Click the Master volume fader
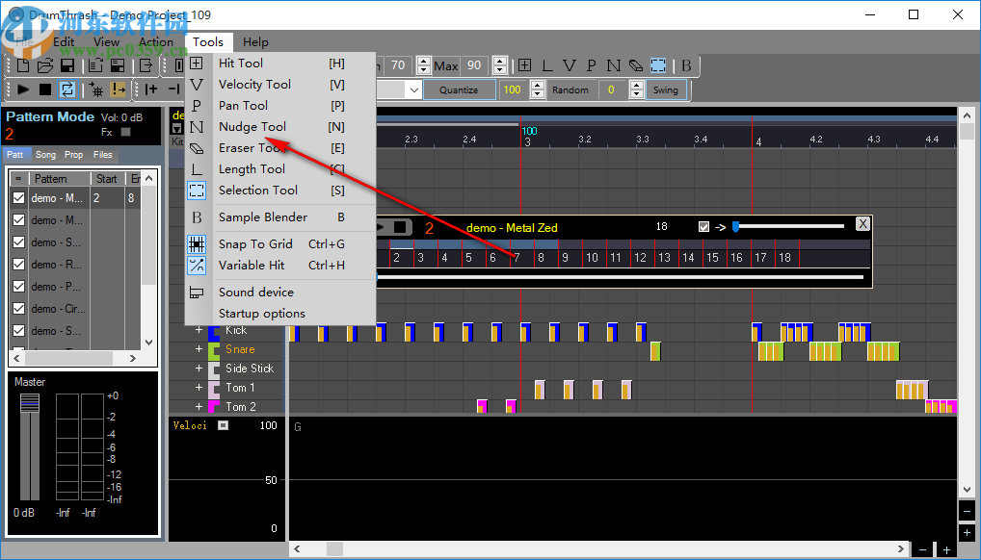Viewport: 981px width, 560px height. point(30,404)
